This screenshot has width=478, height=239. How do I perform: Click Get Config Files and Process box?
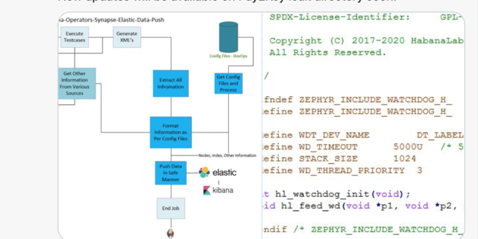(x=228, y=83)
